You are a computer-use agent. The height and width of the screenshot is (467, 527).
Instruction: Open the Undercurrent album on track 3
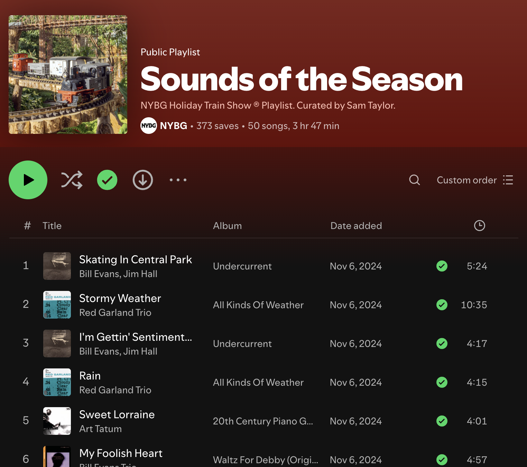[242, 344]
